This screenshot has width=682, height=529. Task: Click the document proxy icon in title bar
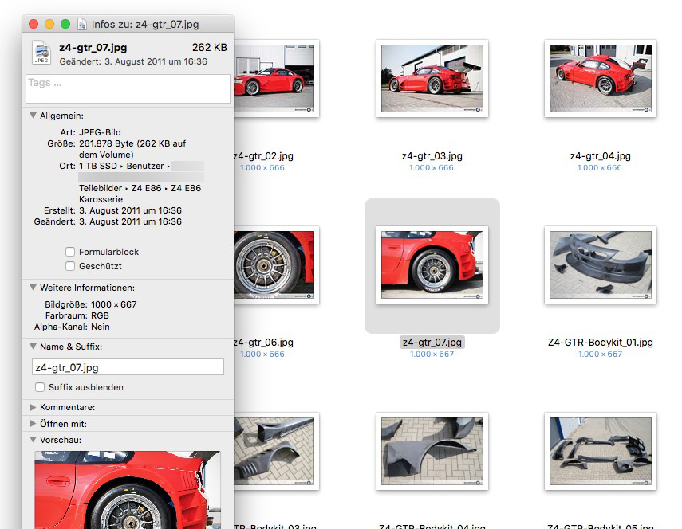(82, 24)
